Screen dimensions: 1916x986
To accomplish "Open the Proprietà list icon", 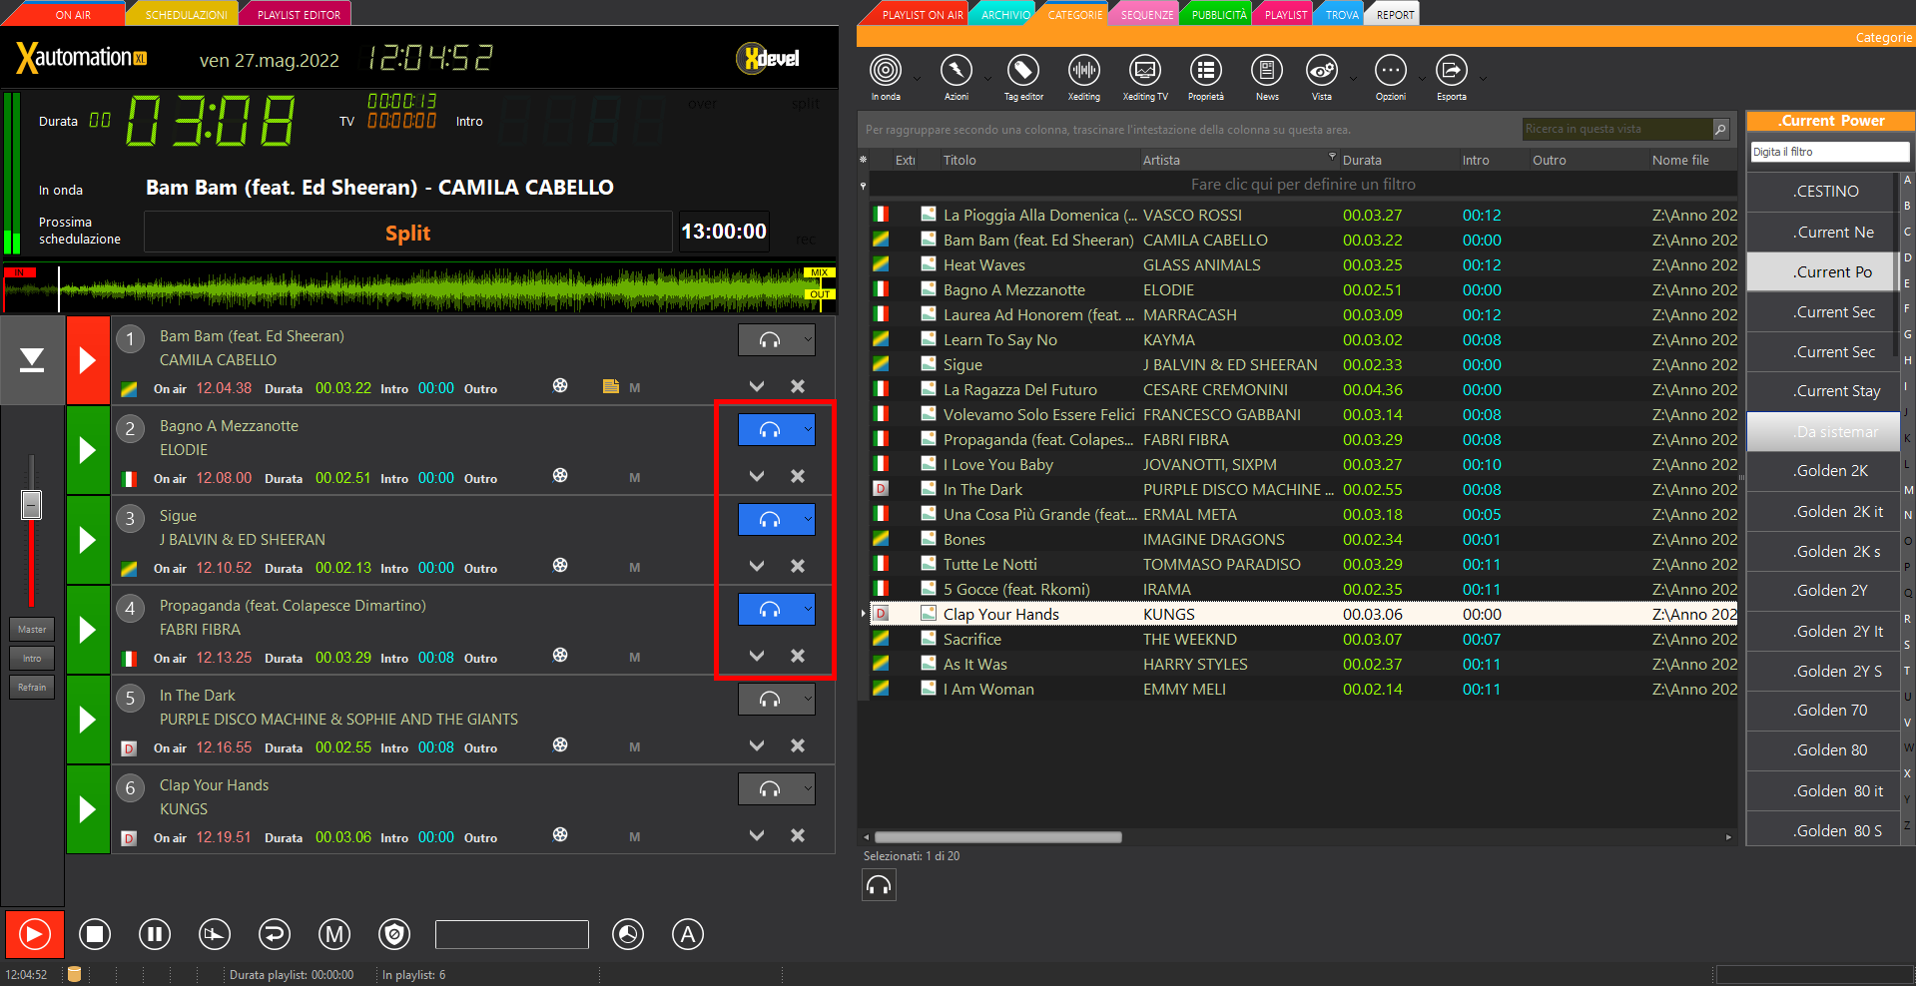I will point(1206,71).
